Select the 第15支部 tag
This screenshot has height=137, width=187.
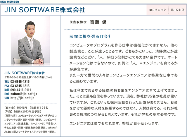178,10
